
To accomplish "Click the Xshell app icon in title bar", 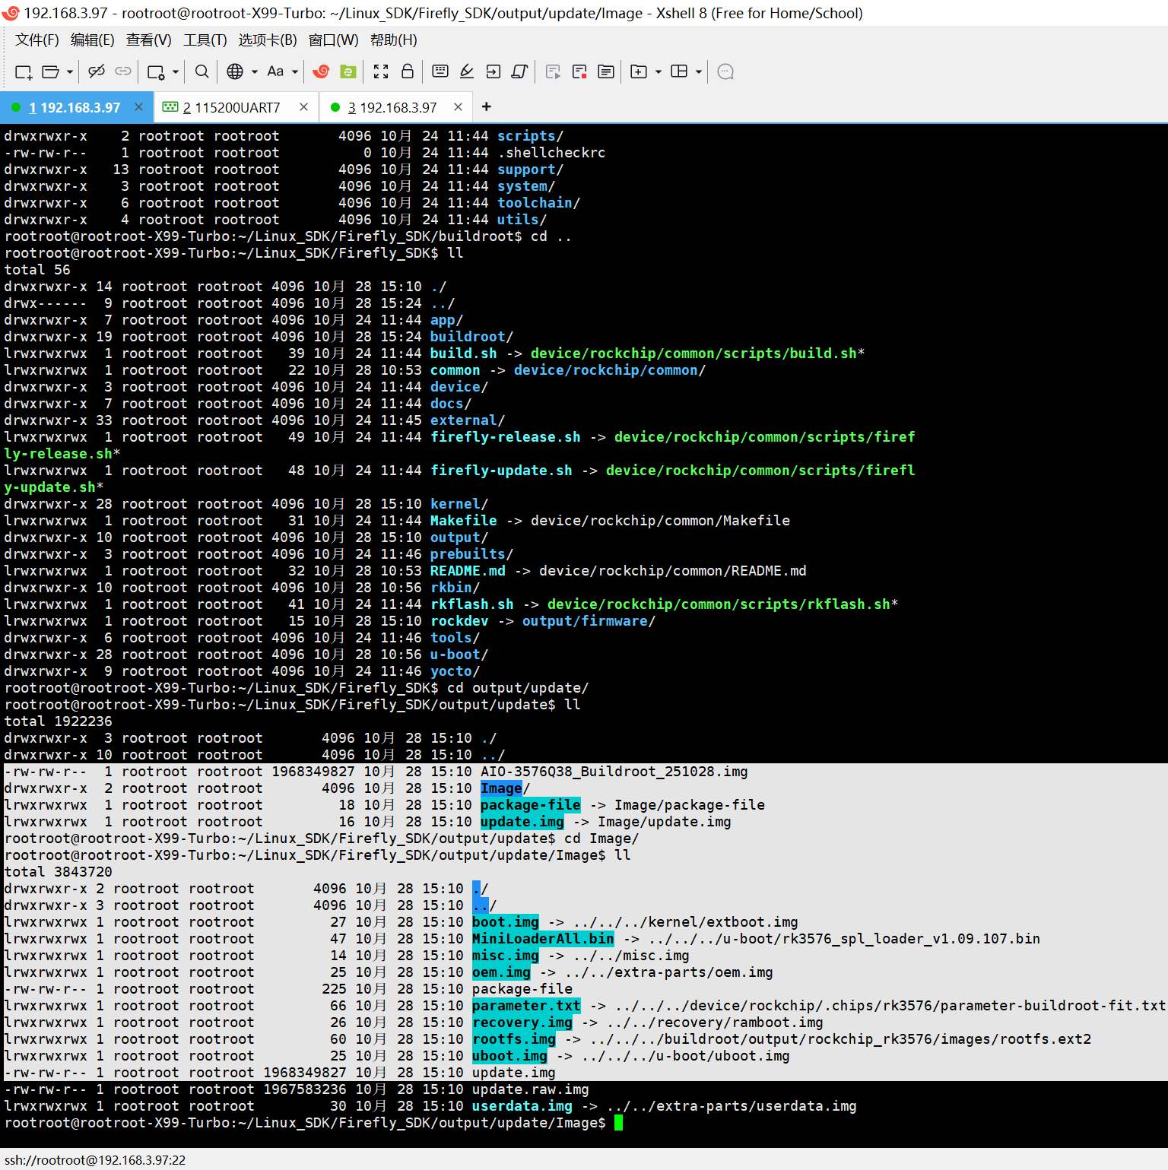I will pyautogui.click(x=11, y=13).
